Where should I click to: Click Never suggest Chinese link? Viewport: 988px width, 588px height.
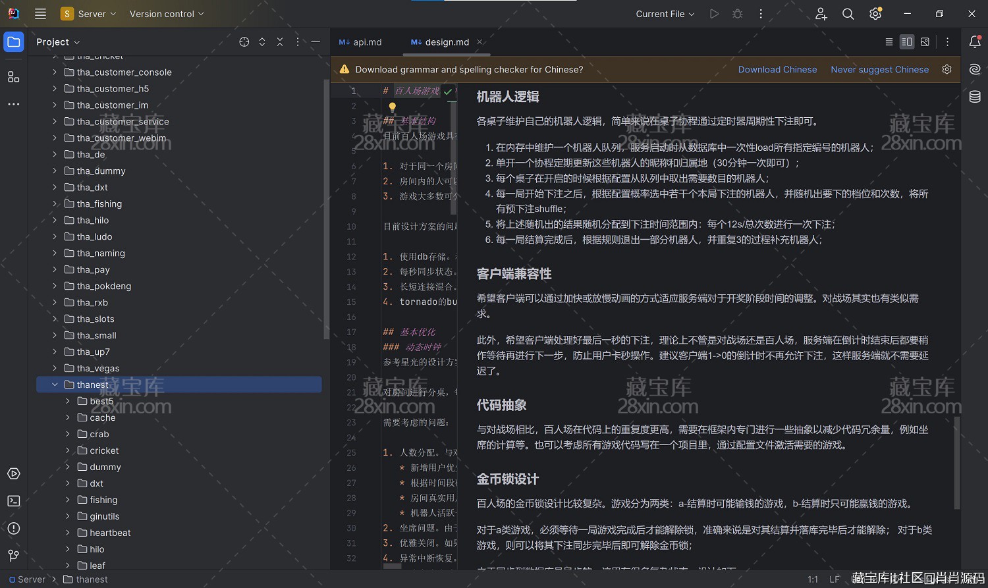click(x=879, y=69)
